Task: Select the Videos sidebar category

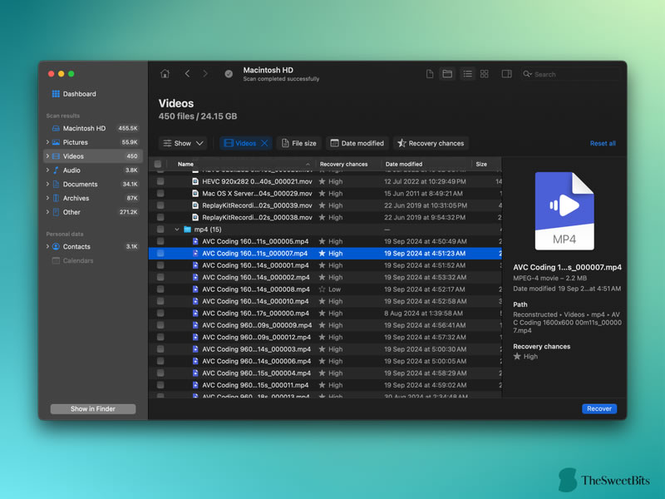Action: pyautogui.click(x=93, y=156)
